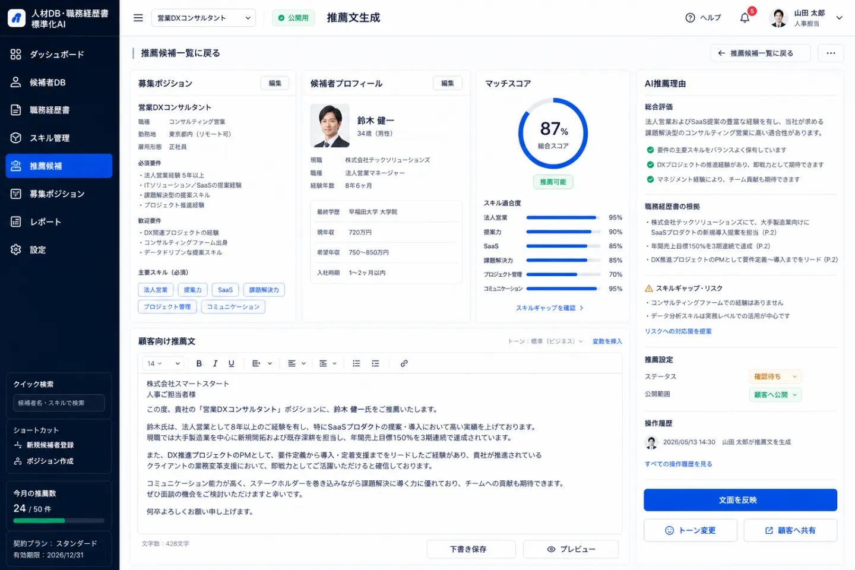Expand the alignment dropdown arrow

[x=303, y=363]
